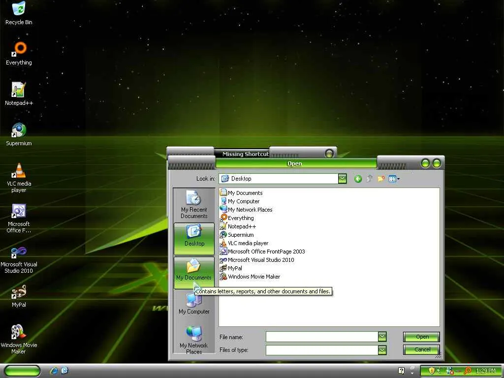Open the security shield tray icon

pos(432,371)
